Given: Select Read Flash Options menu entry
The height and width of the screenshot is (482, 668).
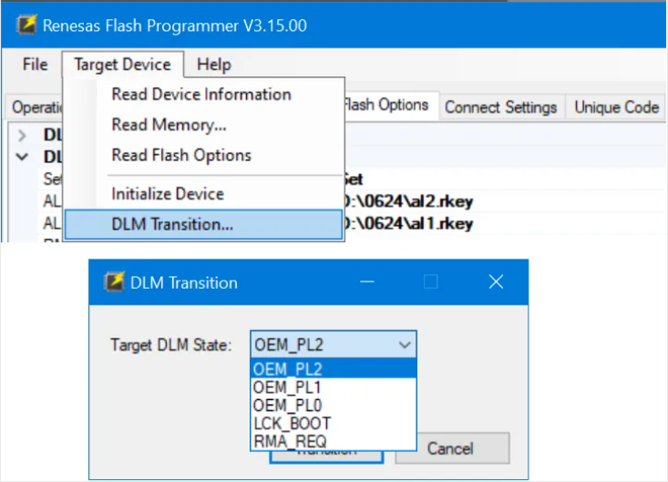Looking at the screenshot, I should 181,156.
